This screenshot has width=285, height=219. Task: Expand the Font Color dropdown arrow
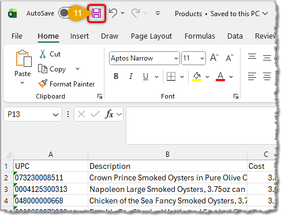tap(231, 77)
